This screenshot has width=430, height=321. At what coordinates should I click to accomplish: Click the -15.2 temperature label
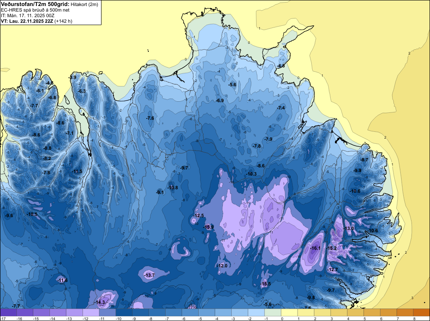332,248
